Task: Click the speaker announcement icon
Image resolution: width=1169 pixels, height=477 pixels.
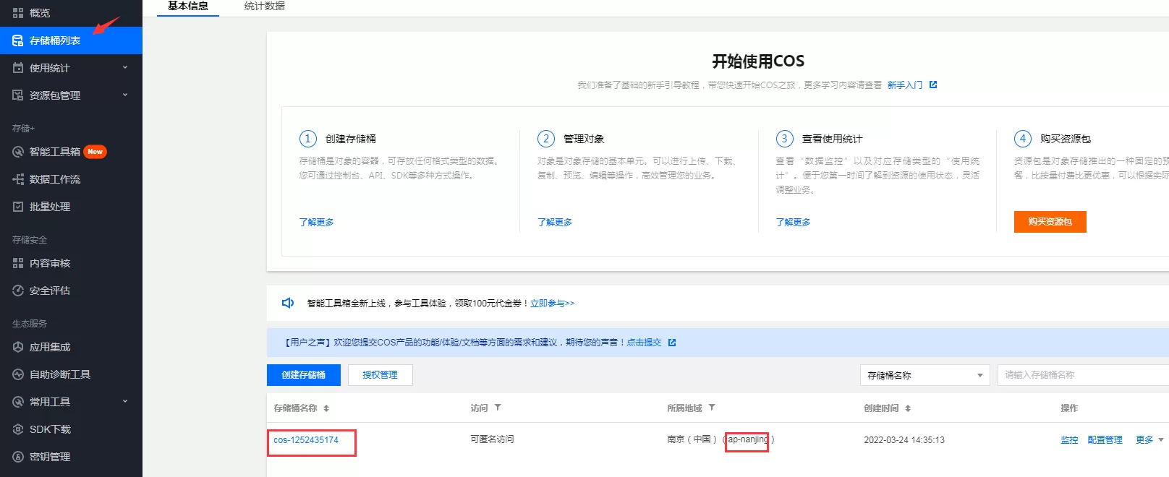Action: pos(288,303)
